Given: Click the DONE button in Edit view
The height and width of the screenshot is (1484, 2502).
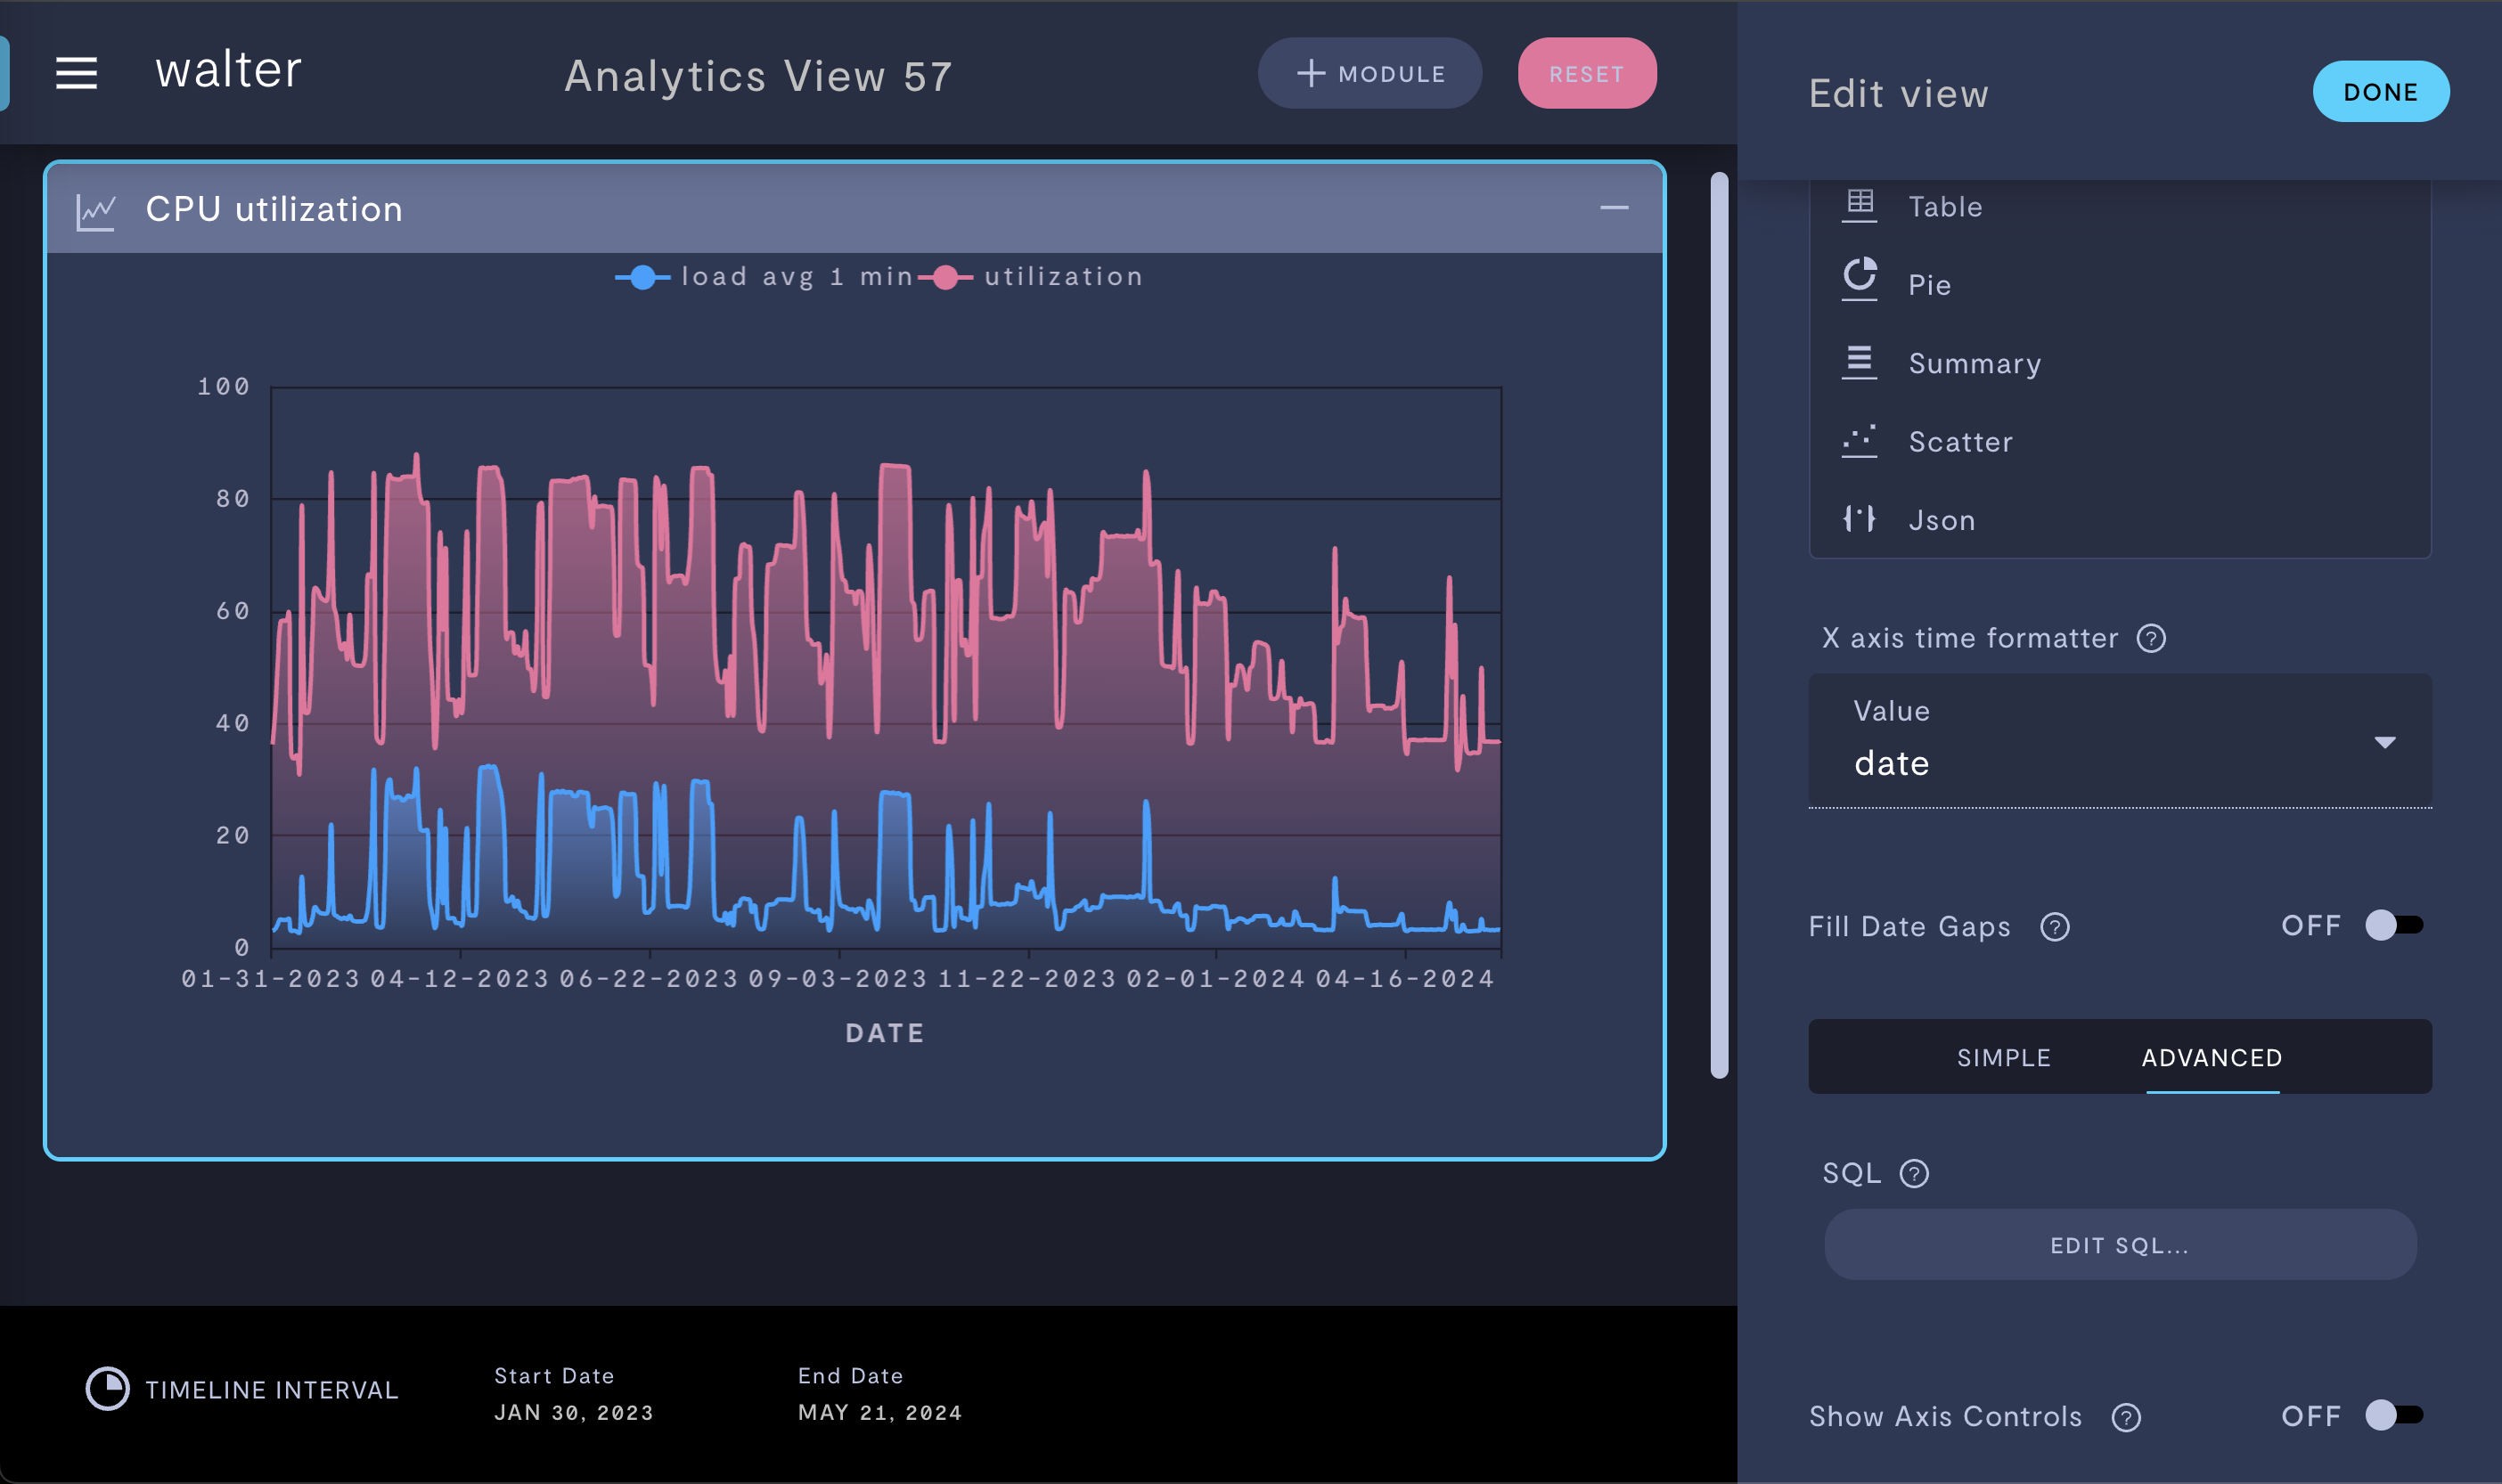Looking at the screenshot, I should tap(2382, 90).
